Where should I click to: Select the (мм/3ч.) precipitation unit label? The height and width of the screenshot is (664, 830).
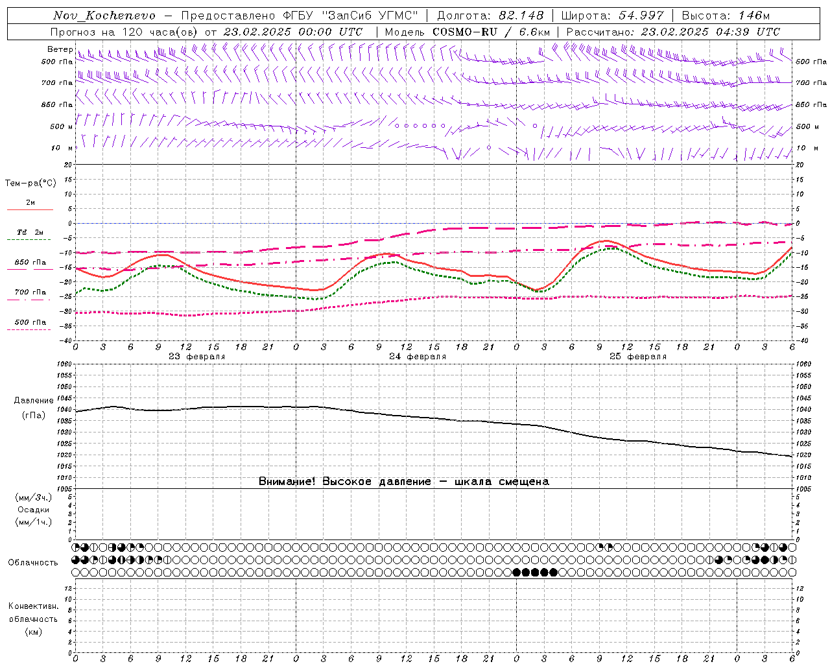tap(34, 497)
